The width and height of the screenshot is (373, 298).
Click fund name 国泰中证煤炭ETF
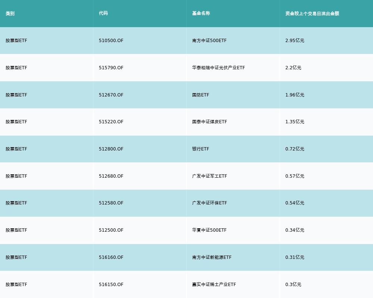click(210, 122)
